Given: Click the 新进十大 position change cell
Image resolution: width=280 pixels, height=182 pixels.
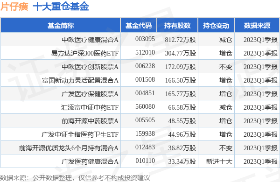Looking at the screenshot, I should coord(219,161).
